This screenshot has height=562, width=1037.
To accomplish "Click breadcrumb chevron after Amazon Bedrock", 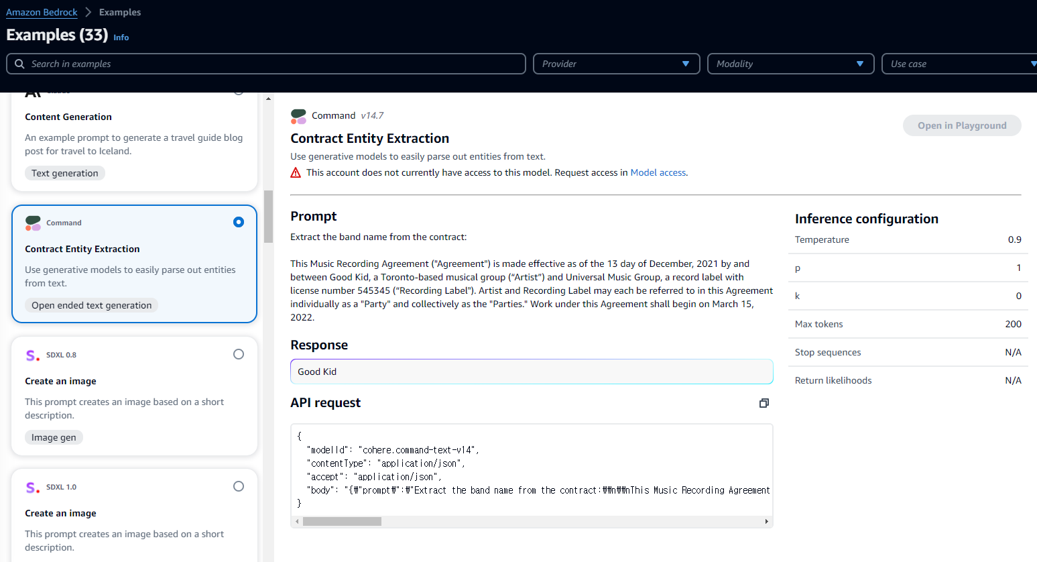I will pos(88,12).
